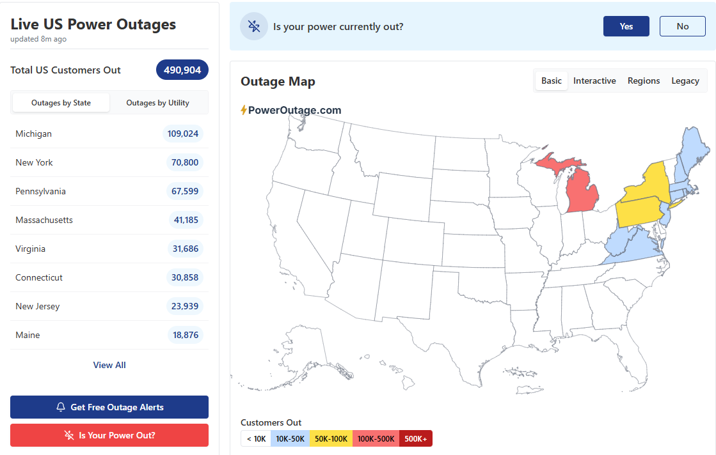Click the 70,800 count badge
The image size is (716, 455).
tap(184, 162)
